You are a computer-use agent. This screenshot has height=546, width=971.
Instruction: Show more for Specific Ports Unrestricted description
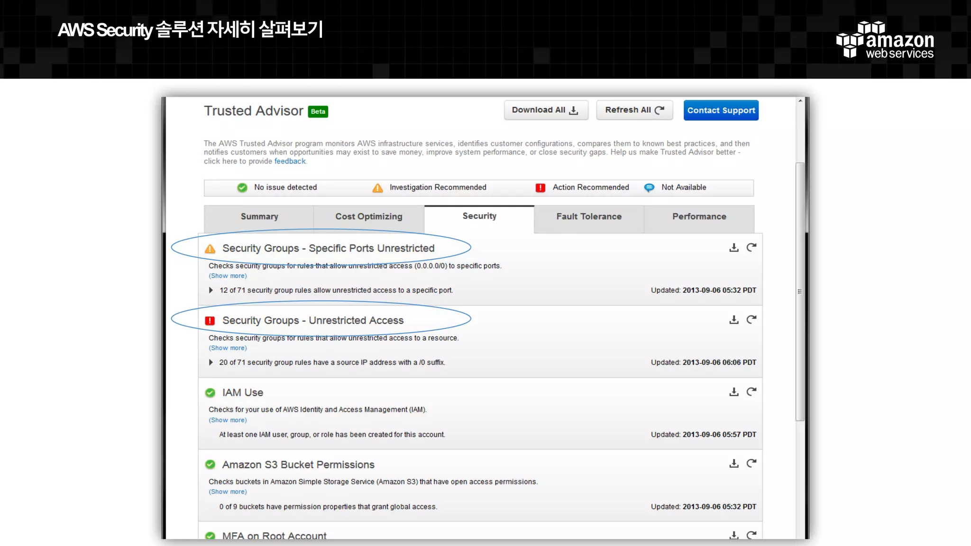pos(228,276)
